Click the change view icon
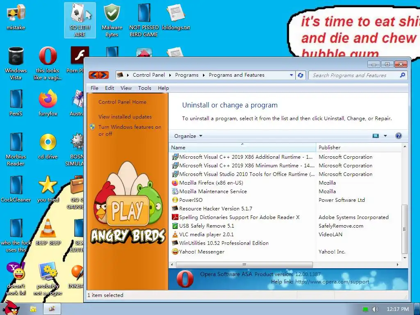 tap(376, 136)
